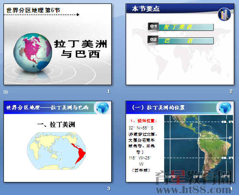239x195 pixels.
Task: Click the slide number 3 label
Action: [x=109, y=188]
